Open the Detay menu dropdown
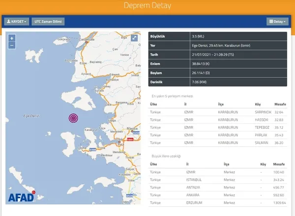 (277, 22)
